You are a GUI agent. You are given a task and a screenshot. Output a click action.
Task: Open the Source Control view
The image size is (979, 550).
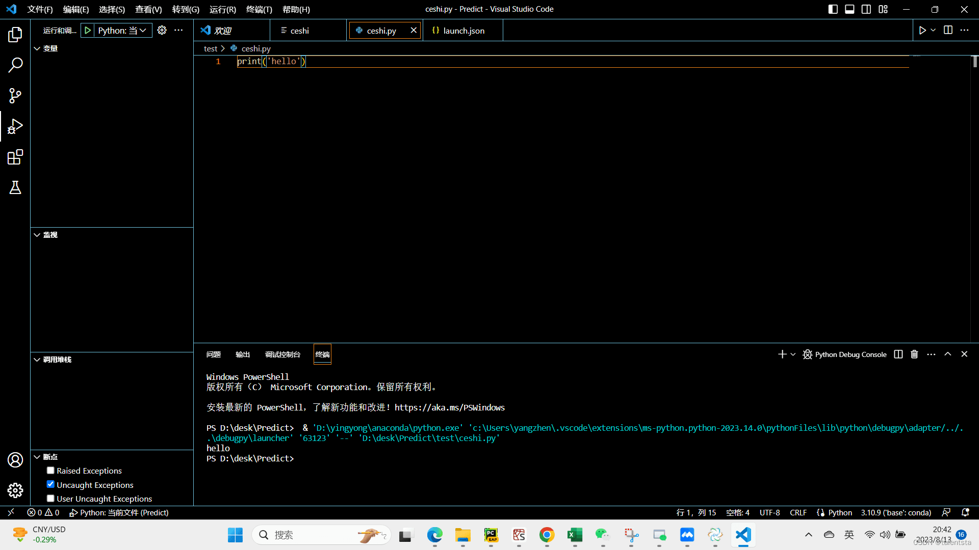click(15, 96)
